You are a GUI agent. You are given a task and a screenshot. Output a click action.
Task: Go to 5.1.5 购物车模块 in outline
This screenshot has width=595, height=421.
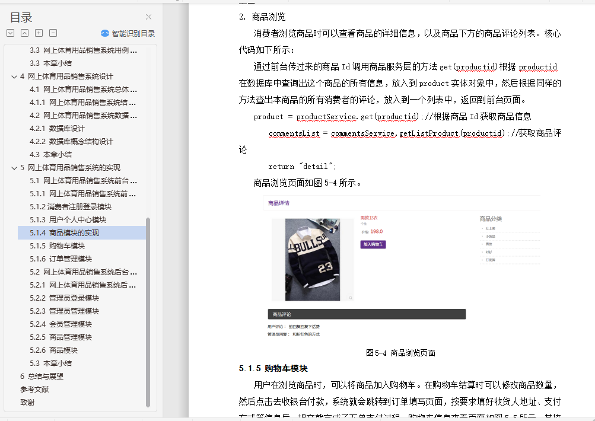[58, 245]
